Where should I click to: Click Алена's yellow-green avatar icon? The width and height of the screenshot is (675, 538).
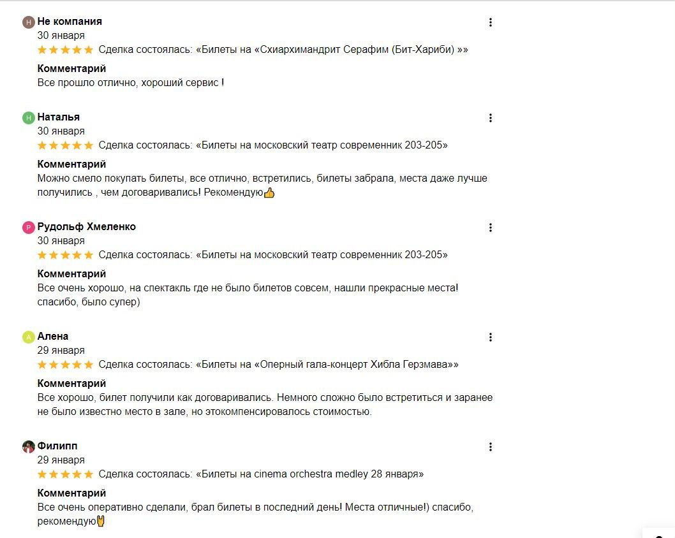[x=29, y=337]
